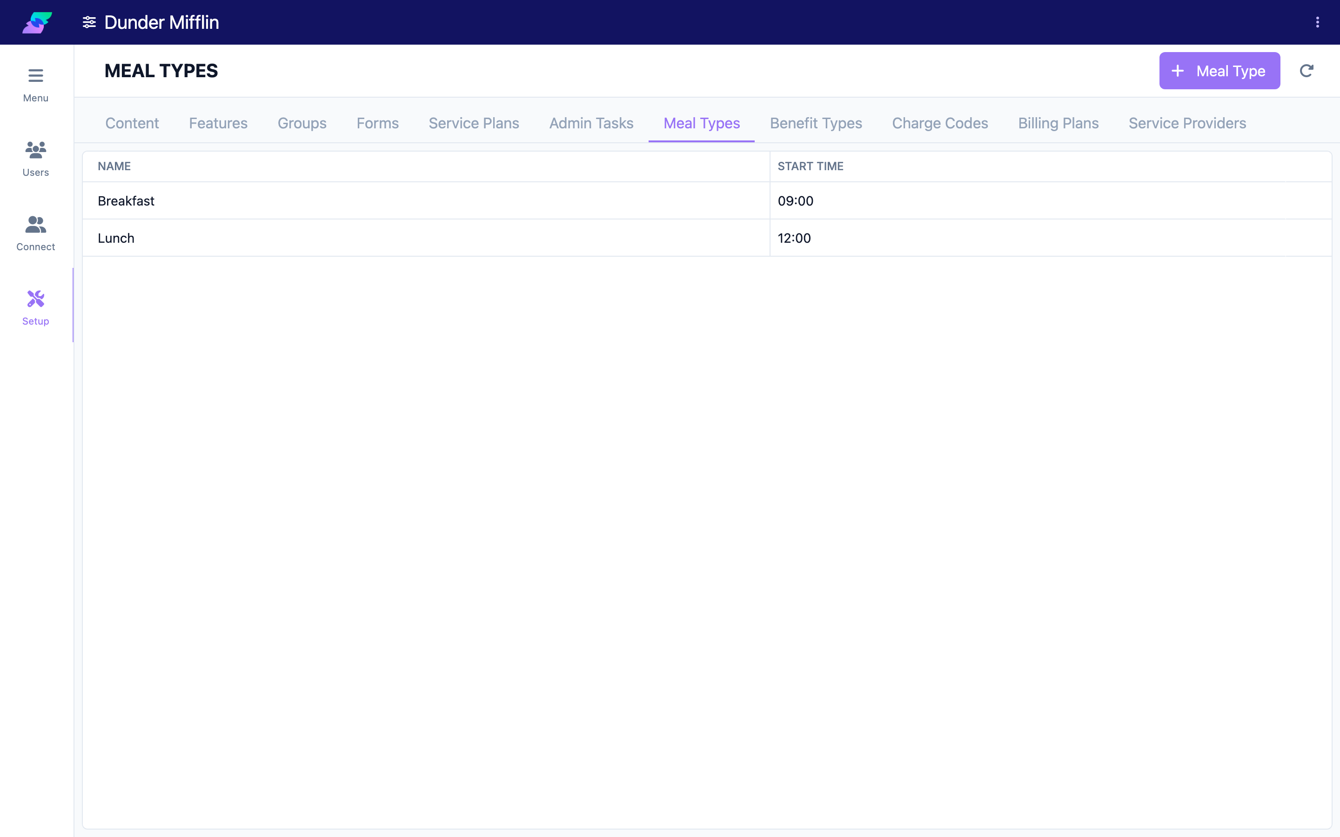Screen dimensions: 1340x837
Task: Open the Charge Codes tab
Action: [940, 123]
